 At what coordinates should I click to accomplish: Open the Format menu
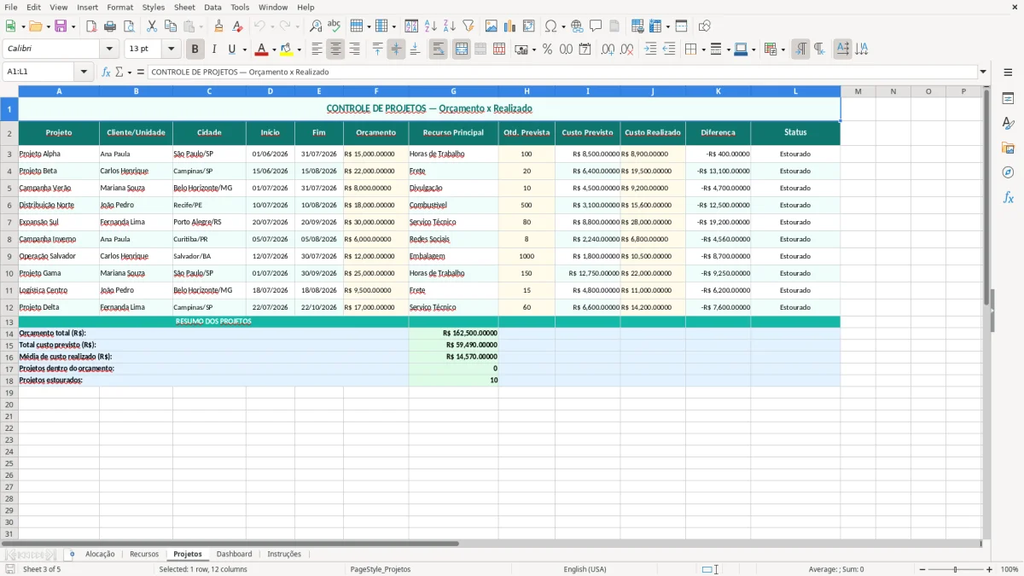click(120, 7)
